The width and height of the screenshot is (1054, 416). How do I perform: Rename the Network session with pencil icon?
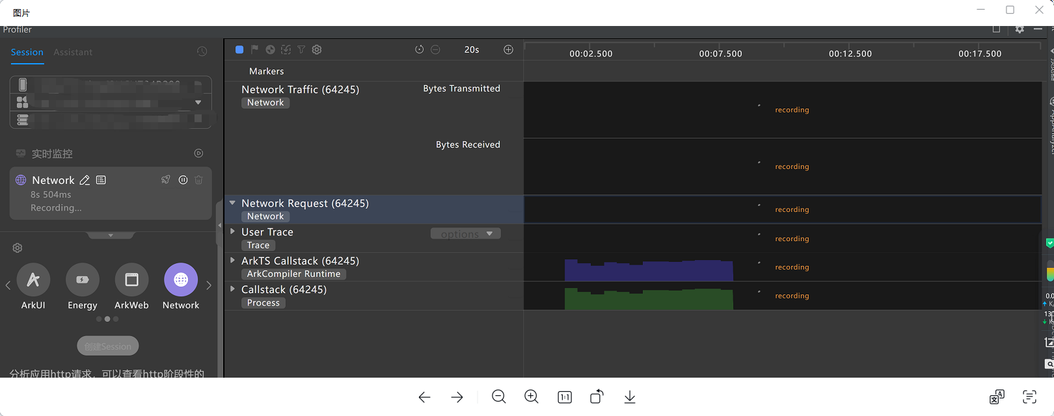click(85, 180)
